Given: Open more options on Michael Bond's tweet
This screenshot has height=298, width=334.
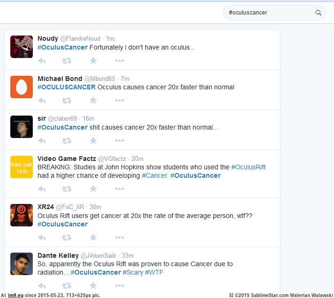Looking at the screenshot, I should pyautogui.click(x=119, y=101).
